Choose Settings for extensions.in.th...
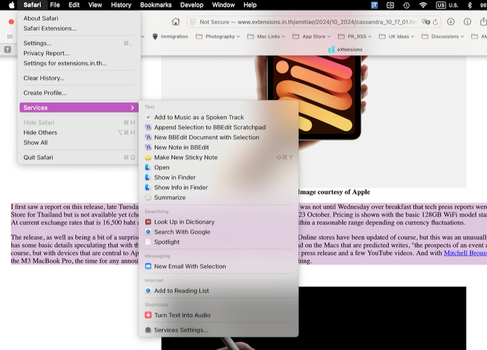The width and height of the screenshot is (487, 350). point(79,63)
